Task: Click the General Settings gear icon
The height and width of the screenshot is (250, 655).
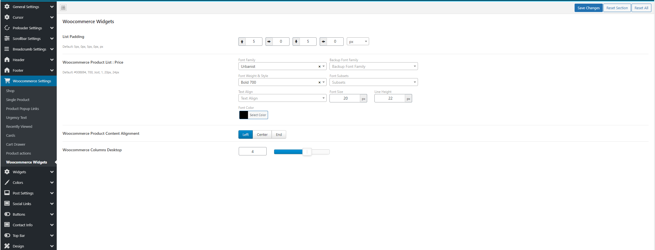Action: (7, 7)
